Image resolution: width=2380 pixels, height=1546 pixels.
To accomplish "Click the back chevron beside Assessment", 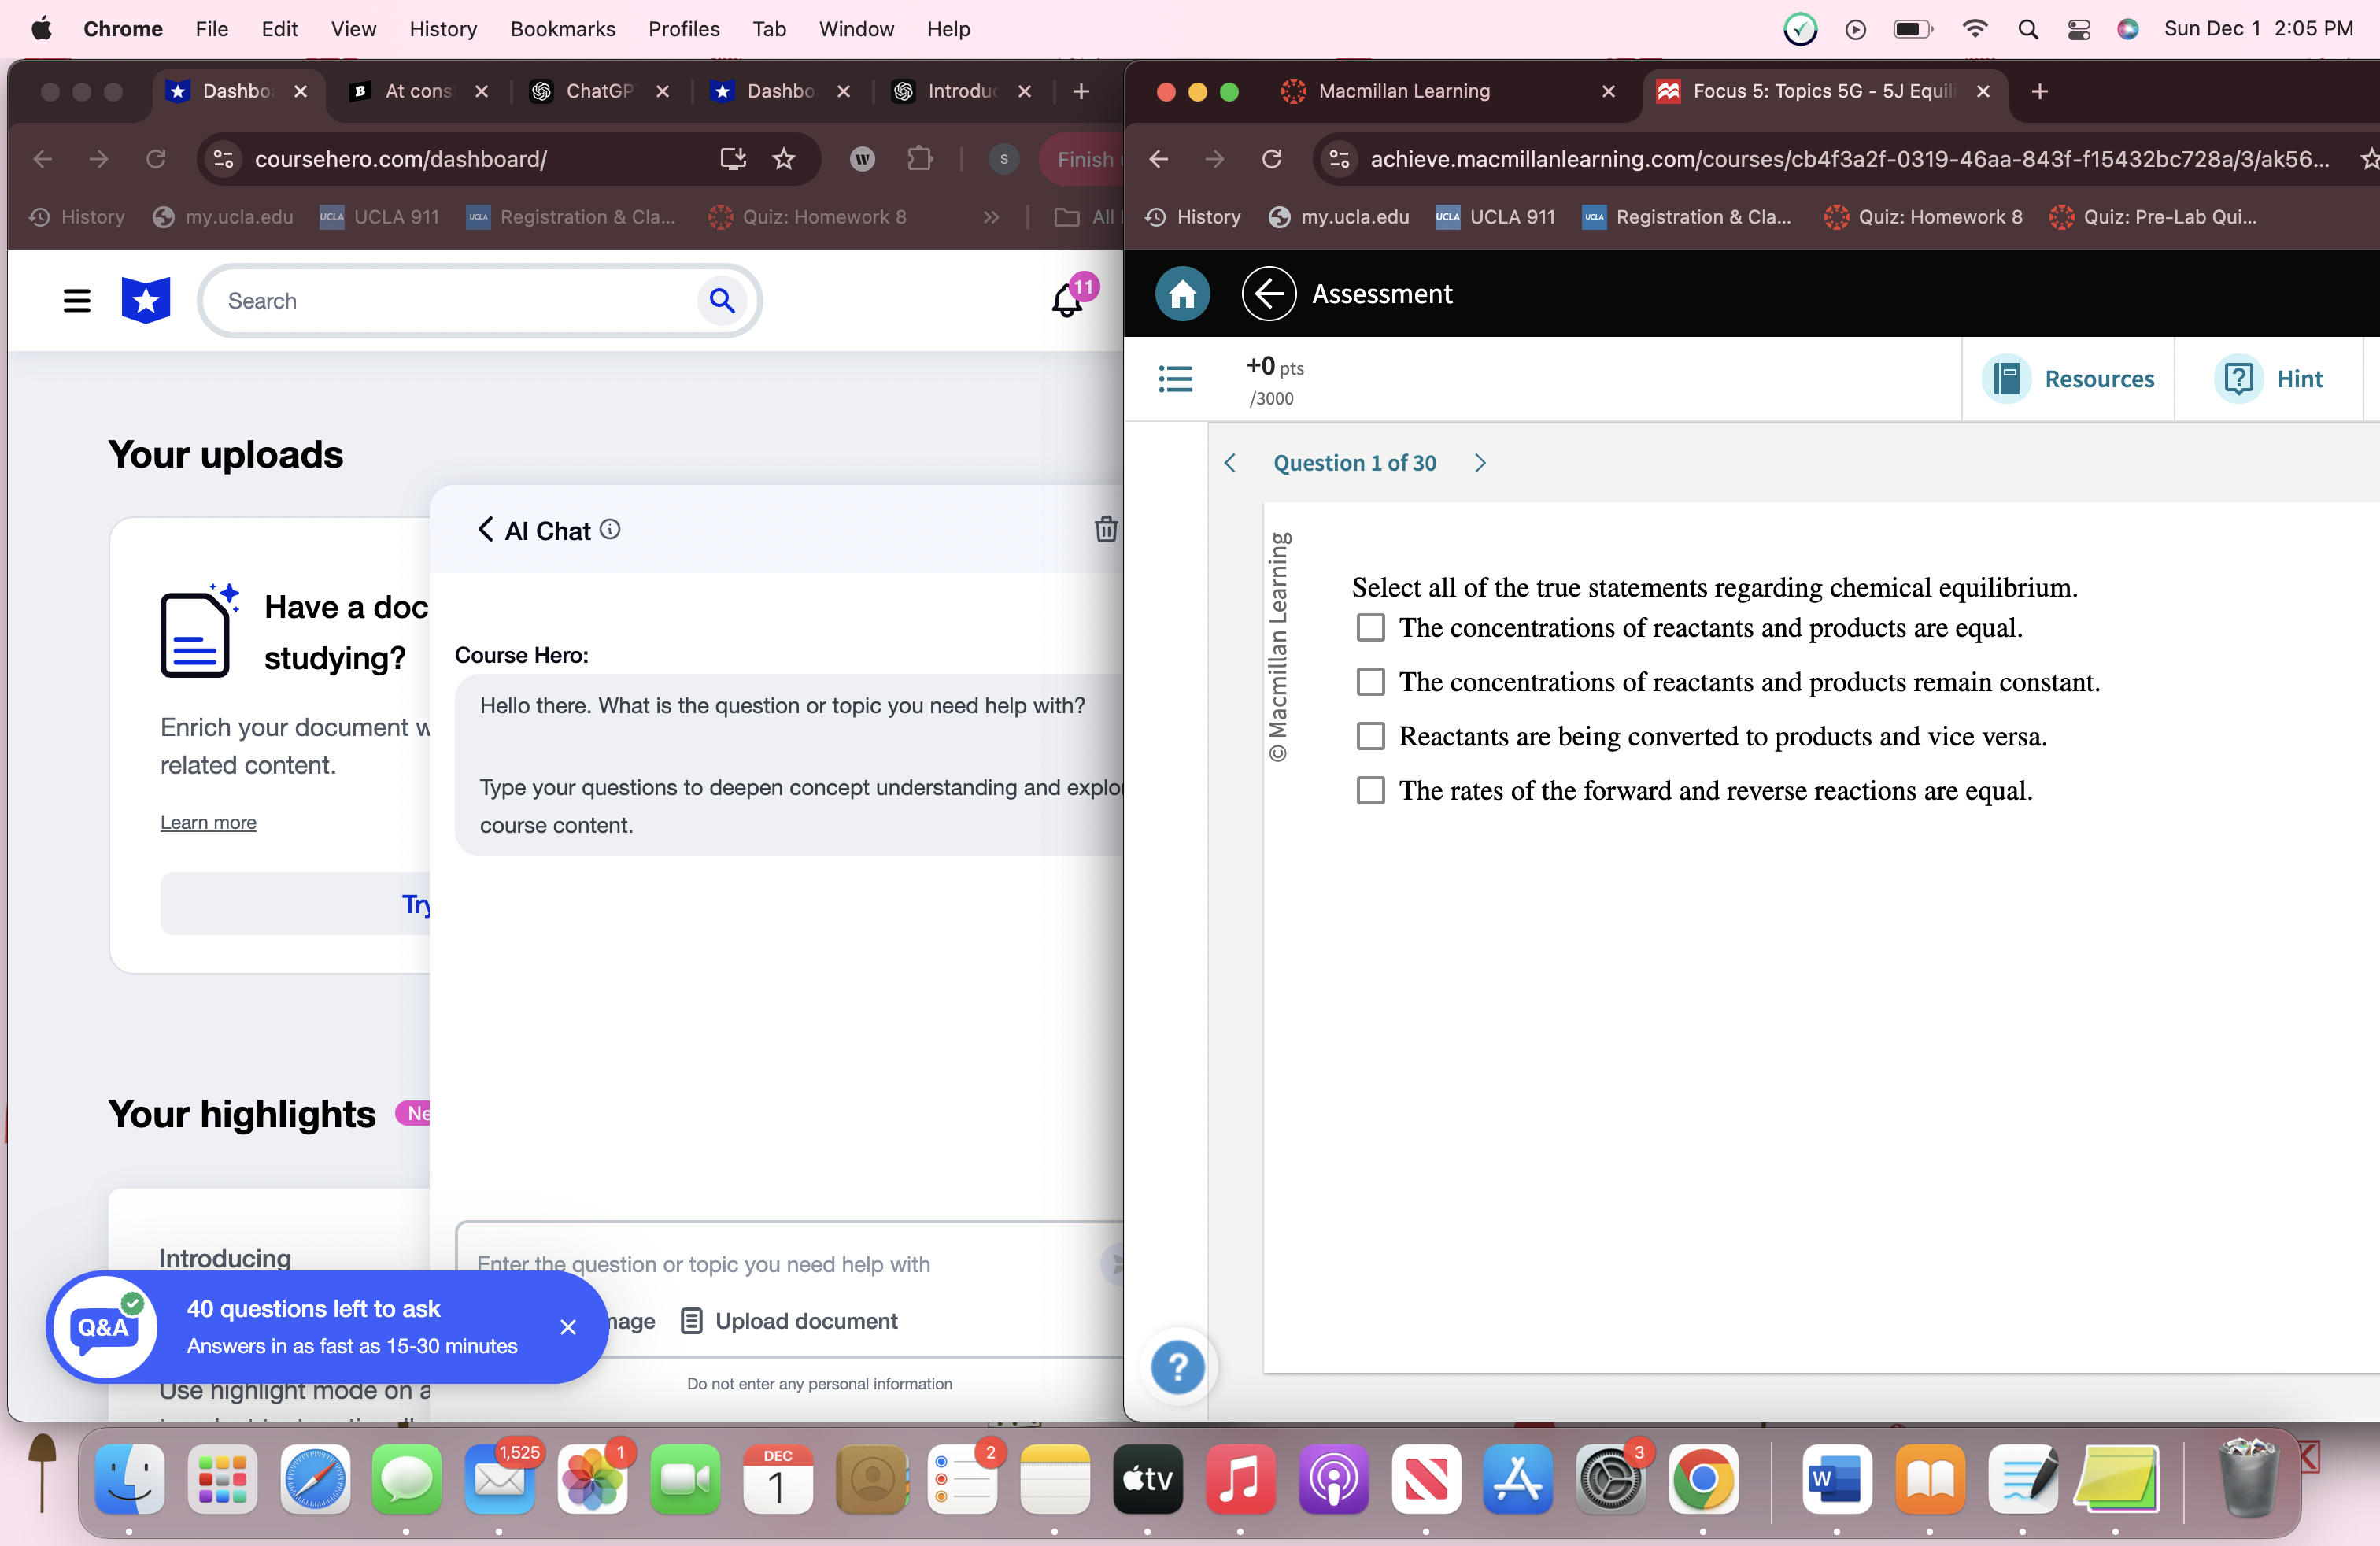I will click(1269, 293).
